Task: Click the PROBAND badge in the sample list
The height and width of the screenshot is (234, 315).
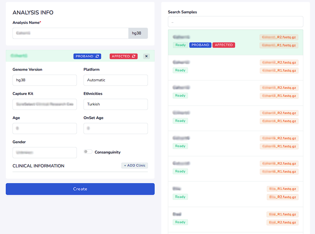Action: (200, 45)
